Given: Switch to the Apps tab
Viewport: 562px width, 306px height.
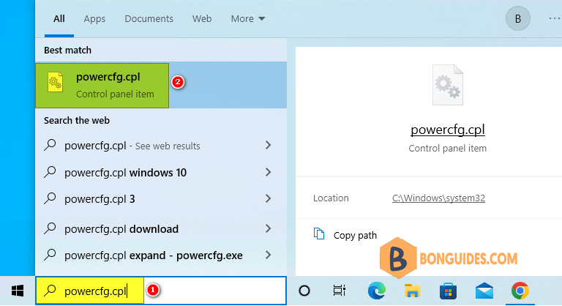Looking at the screenshot, I should pos(94,18).
